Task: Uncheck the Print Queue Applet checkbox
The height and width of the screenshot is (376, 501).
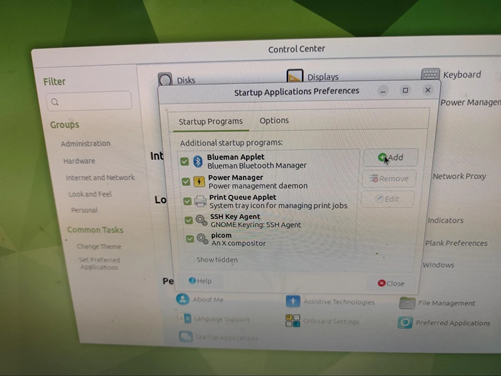Action: click(x=187, y=201)
